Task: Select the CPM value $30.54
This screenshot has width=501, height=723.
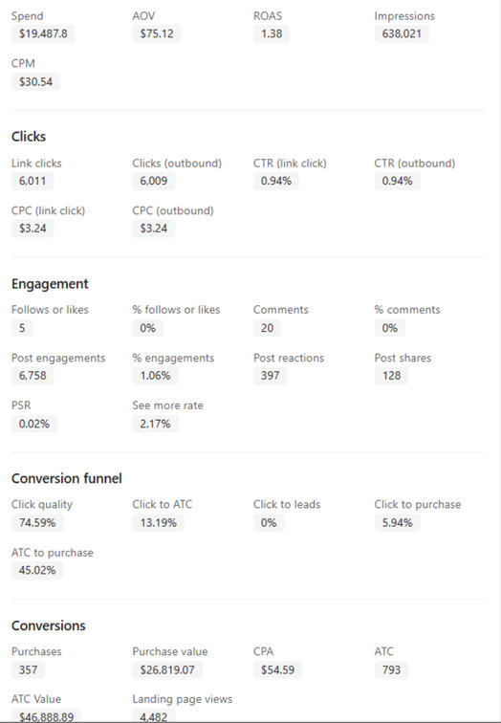Action: point(35,82)
